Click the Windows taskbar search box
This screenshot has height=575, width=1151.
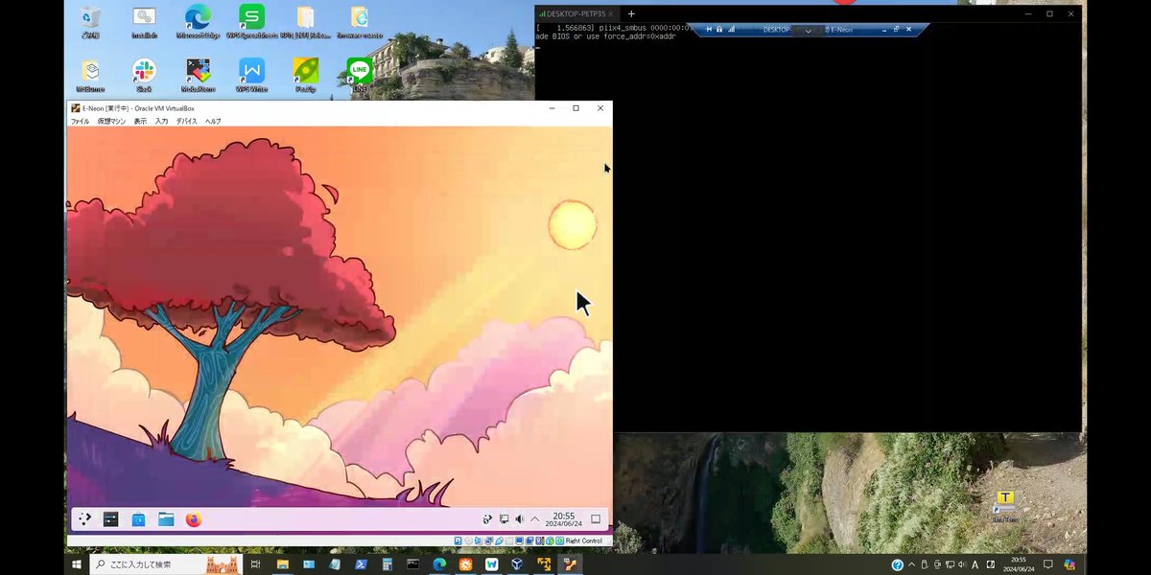pos(165,564)
